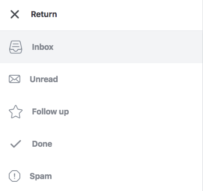Viewport: 203px width, 191px height.
Task: Choose the Follow up text label
Action: (50, 112)
